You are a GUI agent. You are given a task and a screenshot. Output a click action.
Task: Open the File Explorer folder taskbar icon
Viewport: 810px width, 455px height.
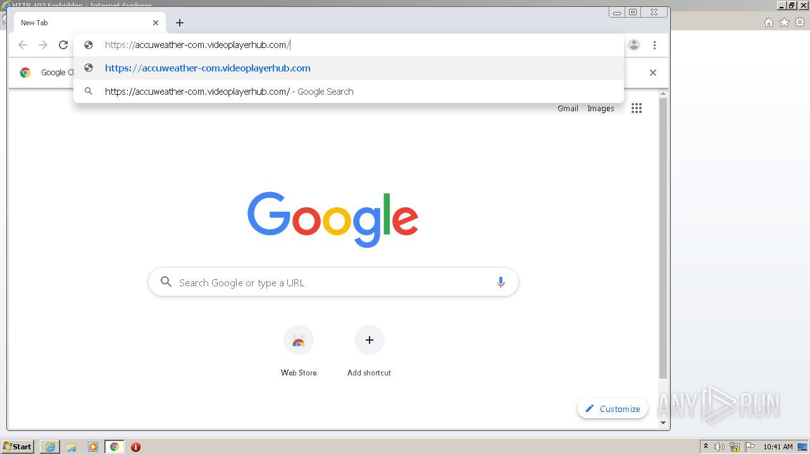pyautogui.click(x=72, y=447)
